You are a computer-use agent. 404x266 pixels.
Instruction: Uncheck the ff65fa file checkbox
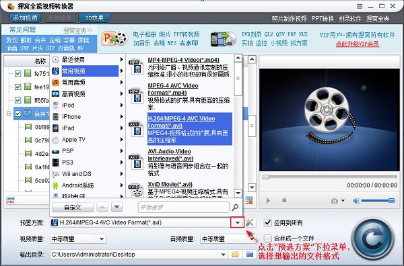18,100
